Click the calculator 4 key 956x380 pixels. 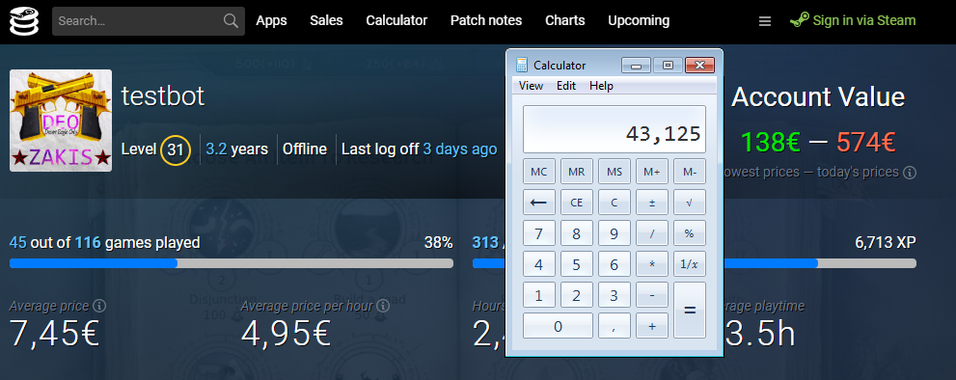point(539,264)
